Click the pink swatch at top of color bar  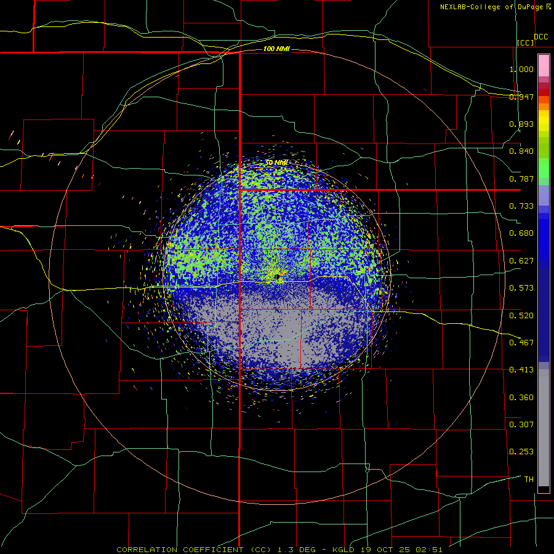pyautogui.click(x=544, y=65)
